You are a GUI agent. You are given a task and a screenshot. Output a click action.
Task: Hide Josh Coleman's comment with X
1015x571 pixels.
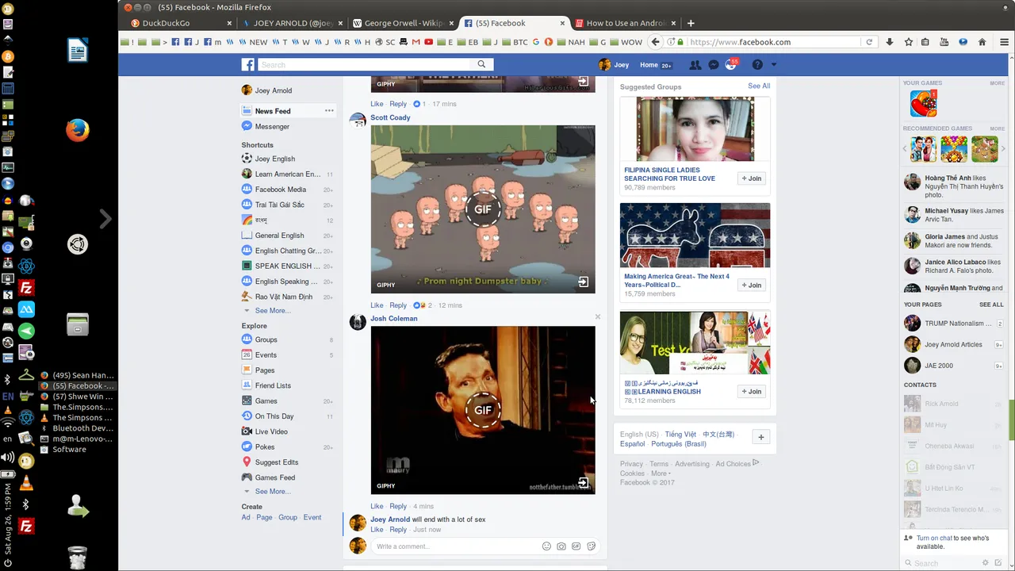coord(598,317)
